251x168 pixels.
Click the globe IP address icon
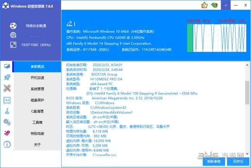(x=13, y=35)
